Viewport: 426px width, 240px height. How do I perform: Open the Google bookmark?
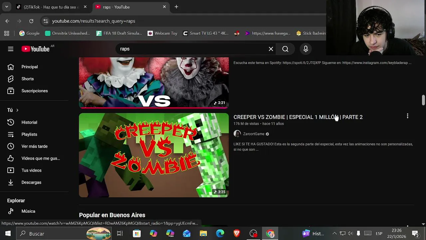pyautogui.click(x=29, y=33)
